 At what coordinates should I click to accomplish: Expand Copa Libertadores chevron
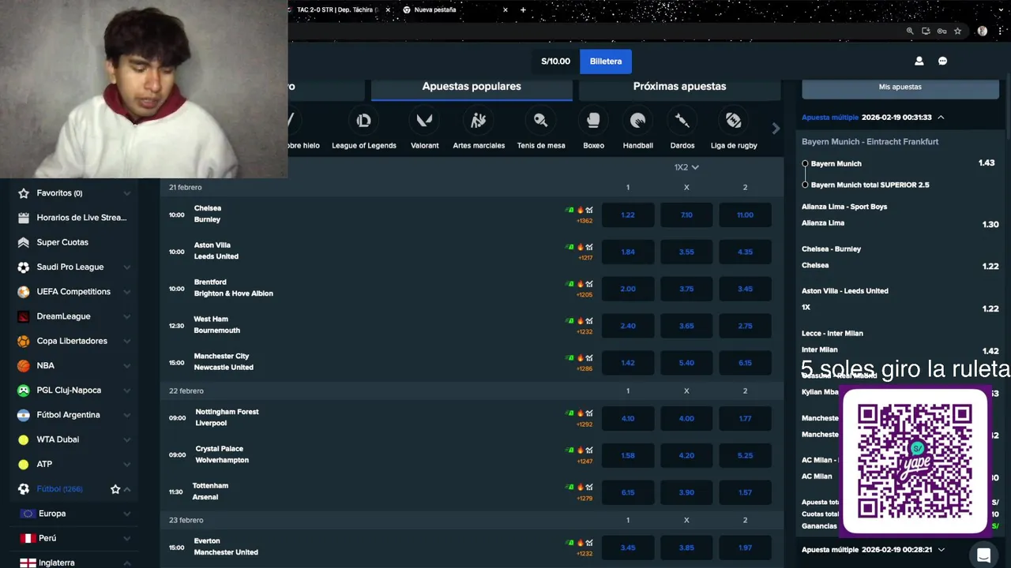[127, 341]
